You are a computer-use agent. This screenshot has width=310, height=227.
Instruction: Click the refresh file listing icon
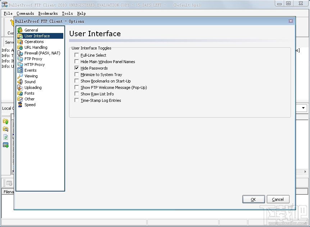6,137
